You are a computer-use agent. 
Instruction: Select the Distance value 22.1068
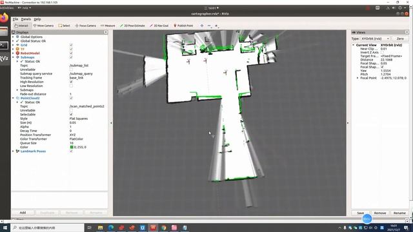point(387,60)
